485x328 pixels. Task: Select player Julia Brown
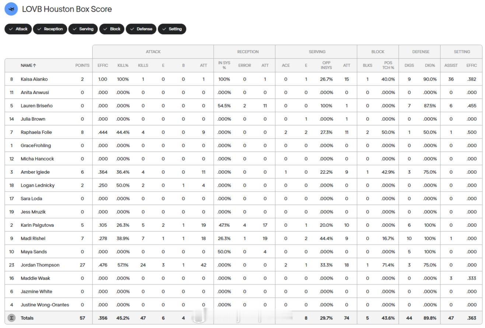33,119
